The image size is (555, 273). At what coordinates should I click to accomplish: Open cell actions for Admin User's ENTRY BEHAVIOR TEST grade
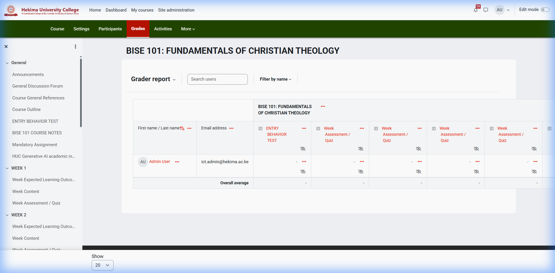(x=304, y=161)
